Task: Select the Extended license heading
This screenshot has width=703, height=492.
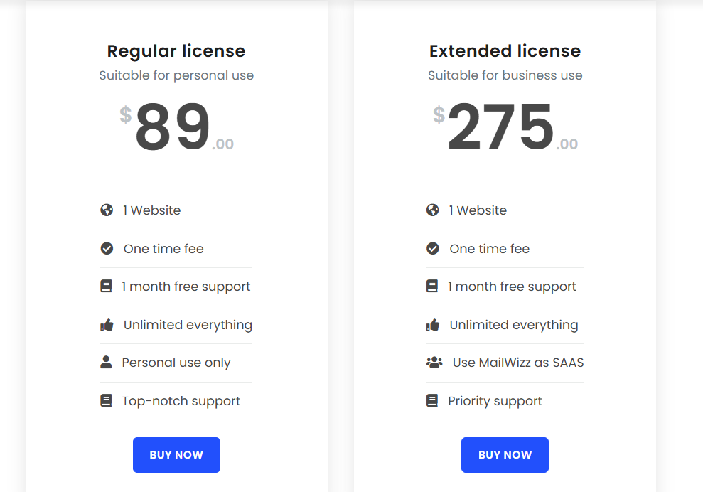Action: coord(505,51)
